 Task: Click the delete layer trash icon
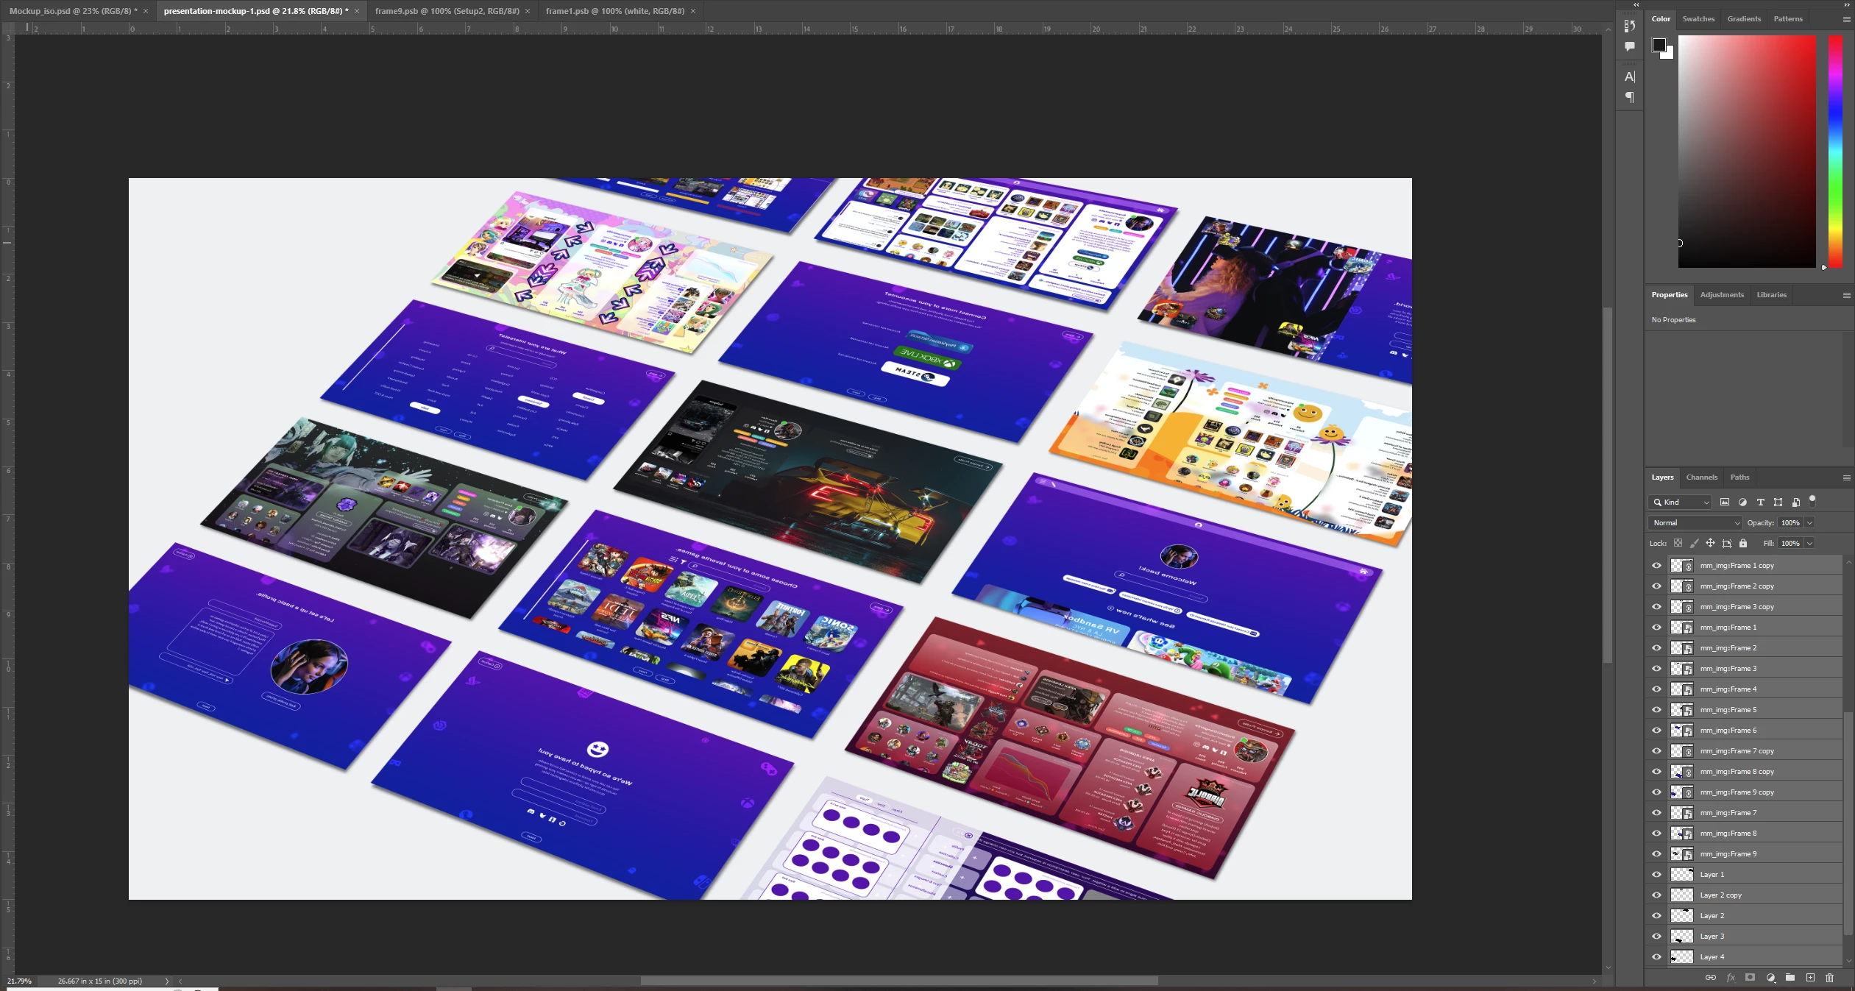coord(1830,978)
